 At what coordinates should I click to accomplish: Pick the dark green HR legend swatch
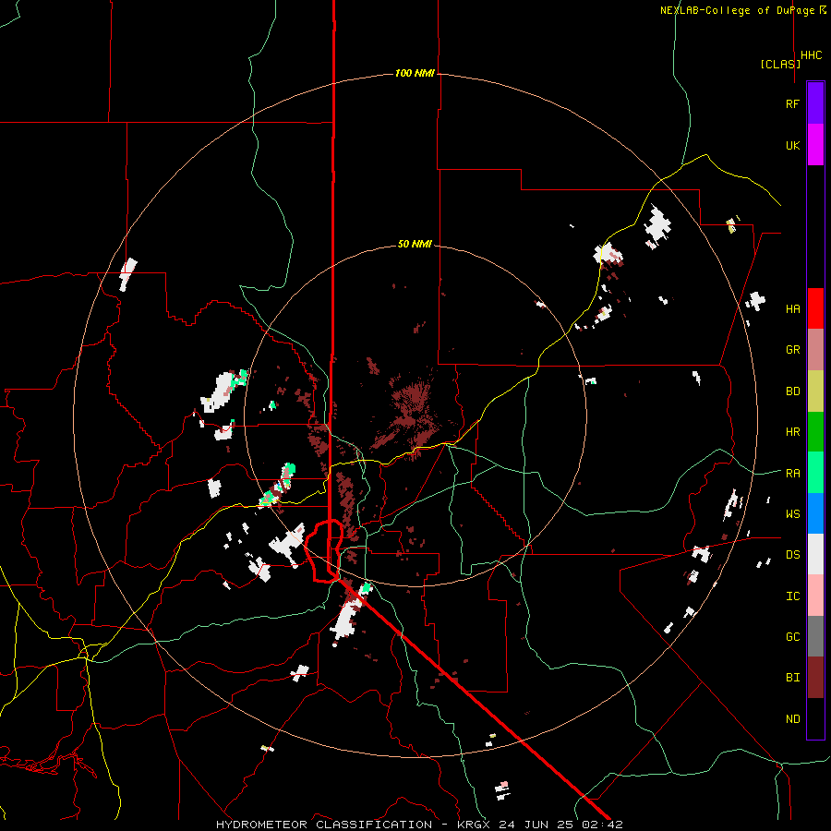[815, 432]
